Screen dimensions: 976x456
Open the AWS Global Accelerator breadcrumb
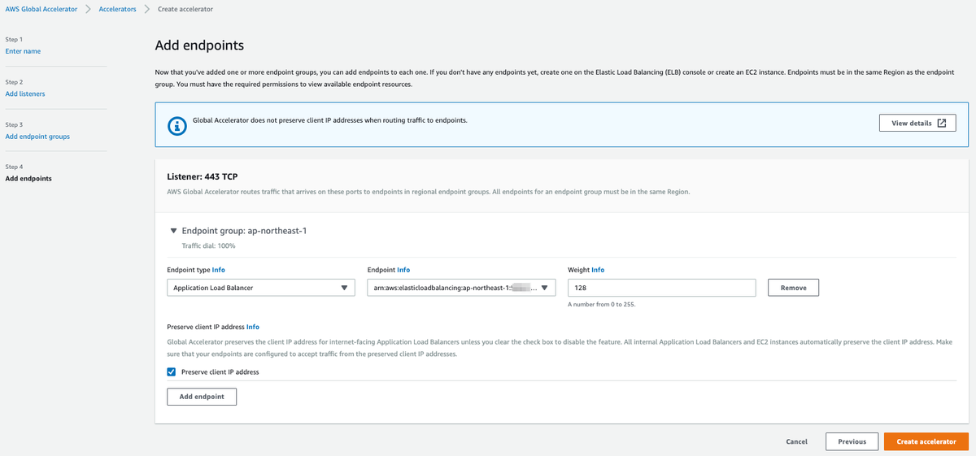pos(40,8)
